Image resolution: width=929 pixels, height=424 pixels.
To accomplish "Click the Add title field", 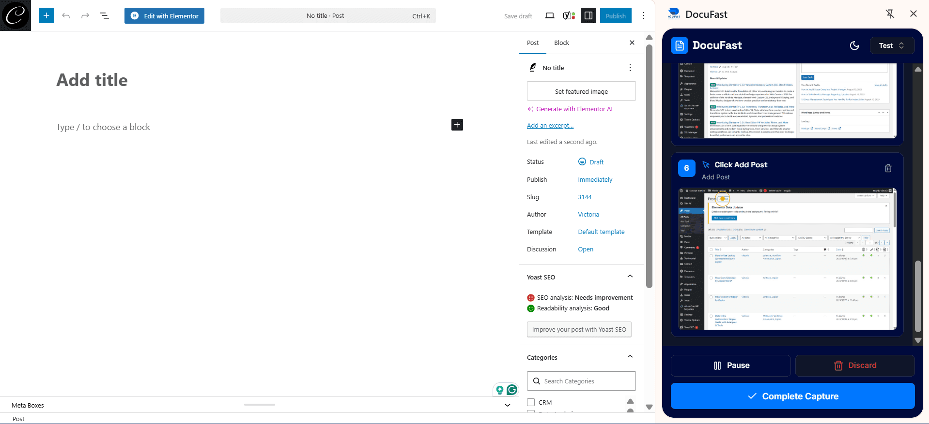I will [92, 80].
